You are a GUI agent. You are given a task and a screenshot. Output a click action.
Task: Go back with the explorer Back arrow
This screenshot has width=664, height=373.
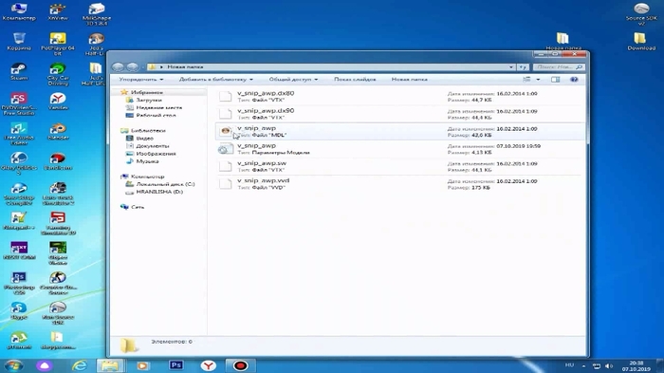[x=118, y=67]
